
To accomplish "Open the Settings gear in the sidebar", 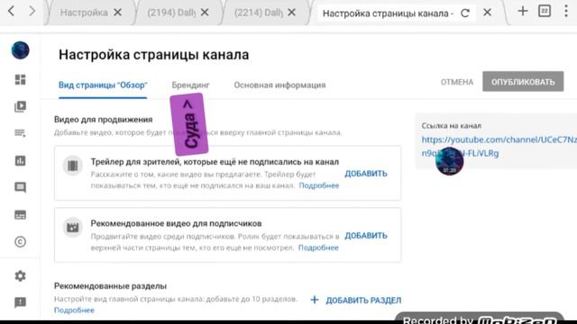I will tap(20, 275).
